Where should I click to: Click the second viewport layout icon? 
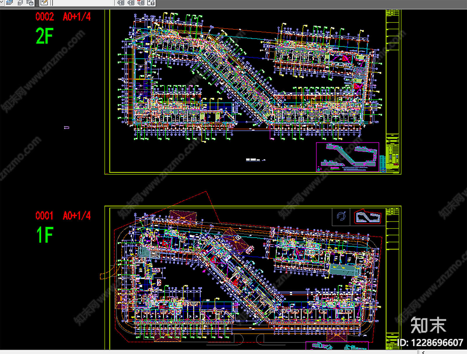pos(131,3)
